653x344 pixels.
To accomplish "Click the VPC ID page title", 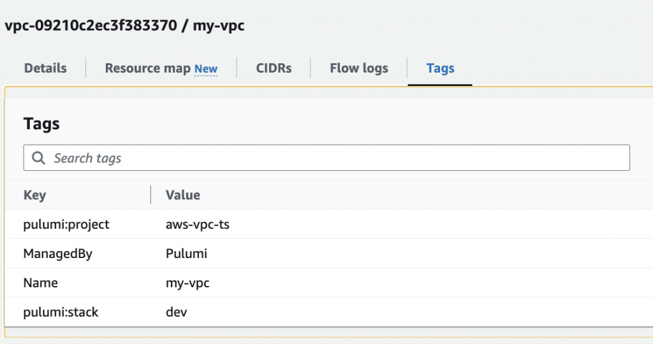I will [124, 26].
